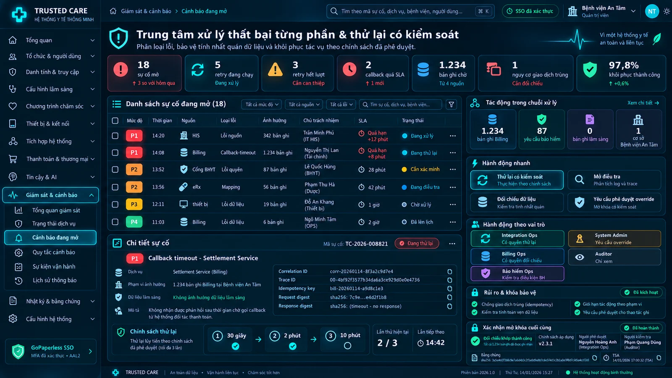Open the Bệnh viện An Tâm account dropdown
This screenshot has height=378, width=672.
[x=602, y=11]
